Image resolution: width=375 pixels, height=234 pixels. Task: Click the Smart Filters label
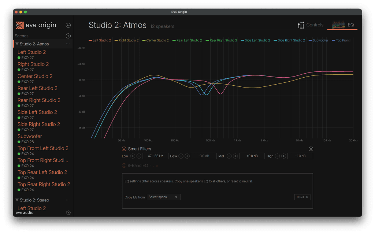(140, 149)
